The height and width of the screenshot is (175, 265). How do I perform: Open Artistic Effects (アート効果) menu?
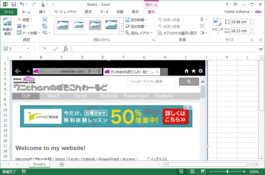pyautogui.click(x=28, y=33)
